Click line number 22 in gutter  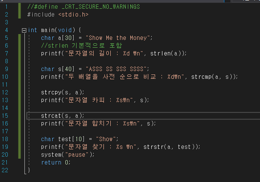[x=5, y=170]
